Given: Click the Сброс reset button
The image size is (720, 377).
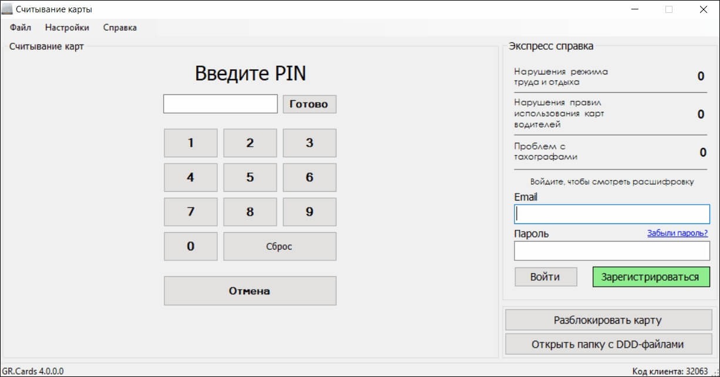Looking at the screenshot, I should [x=280, y=246].
